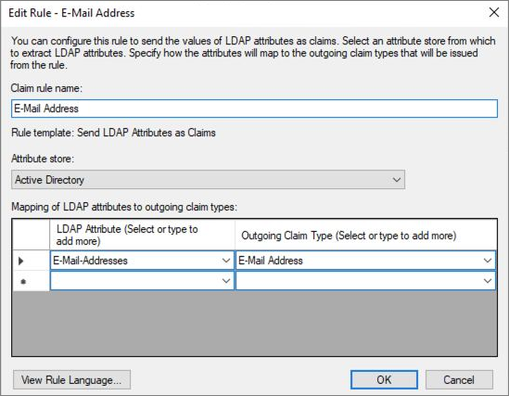
Task: Open the empty LDAP attribute dropdown arrow
Action: [226, 281]
